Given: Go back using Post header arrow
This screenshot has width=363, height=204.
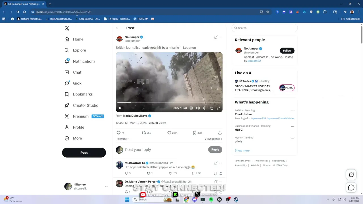Looking at the screenshot, I should (118, 28).
